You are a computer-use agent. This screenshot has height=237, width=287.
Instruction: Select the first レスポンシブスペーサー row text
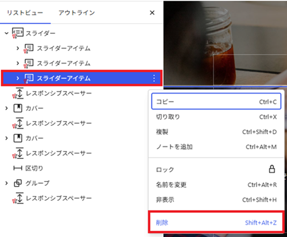pyautogui.click(x=59, y=94)
